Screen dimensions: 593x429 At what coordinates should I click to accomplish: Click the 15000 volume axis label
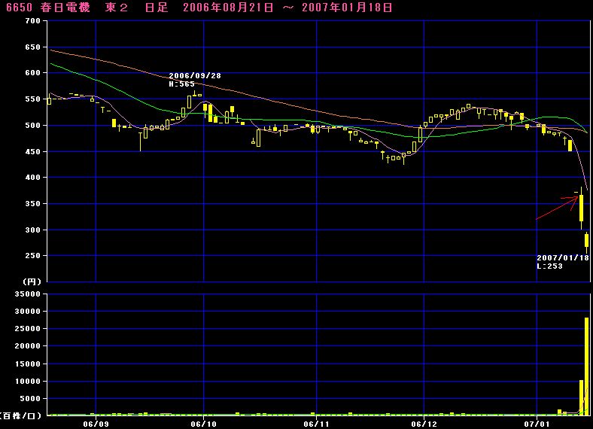pyautogui.click(x=28, y=364)
